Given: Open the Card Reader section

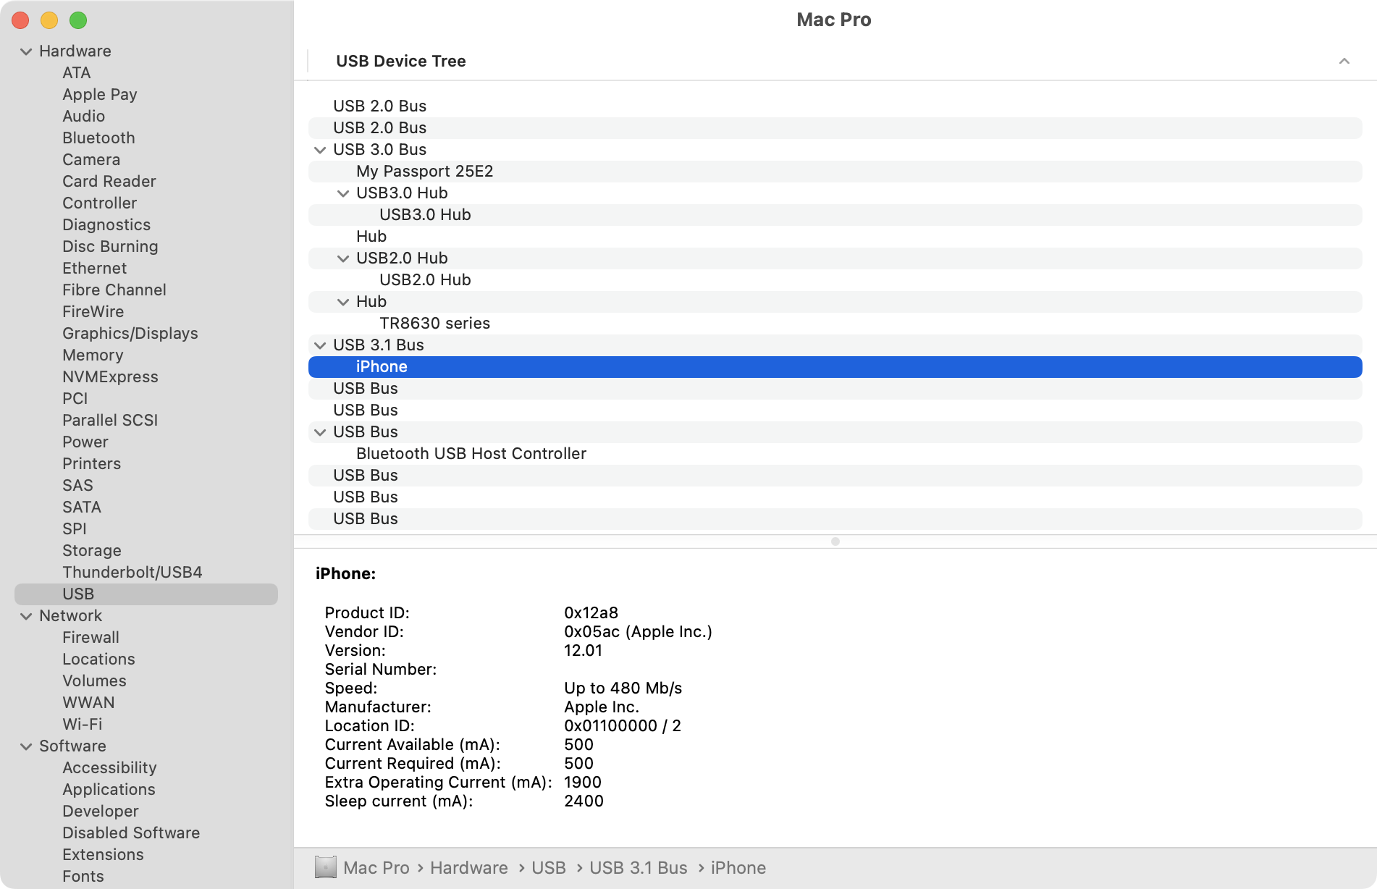Looking at the screenshot, I should pyautogui.click(x=109, y=182).
